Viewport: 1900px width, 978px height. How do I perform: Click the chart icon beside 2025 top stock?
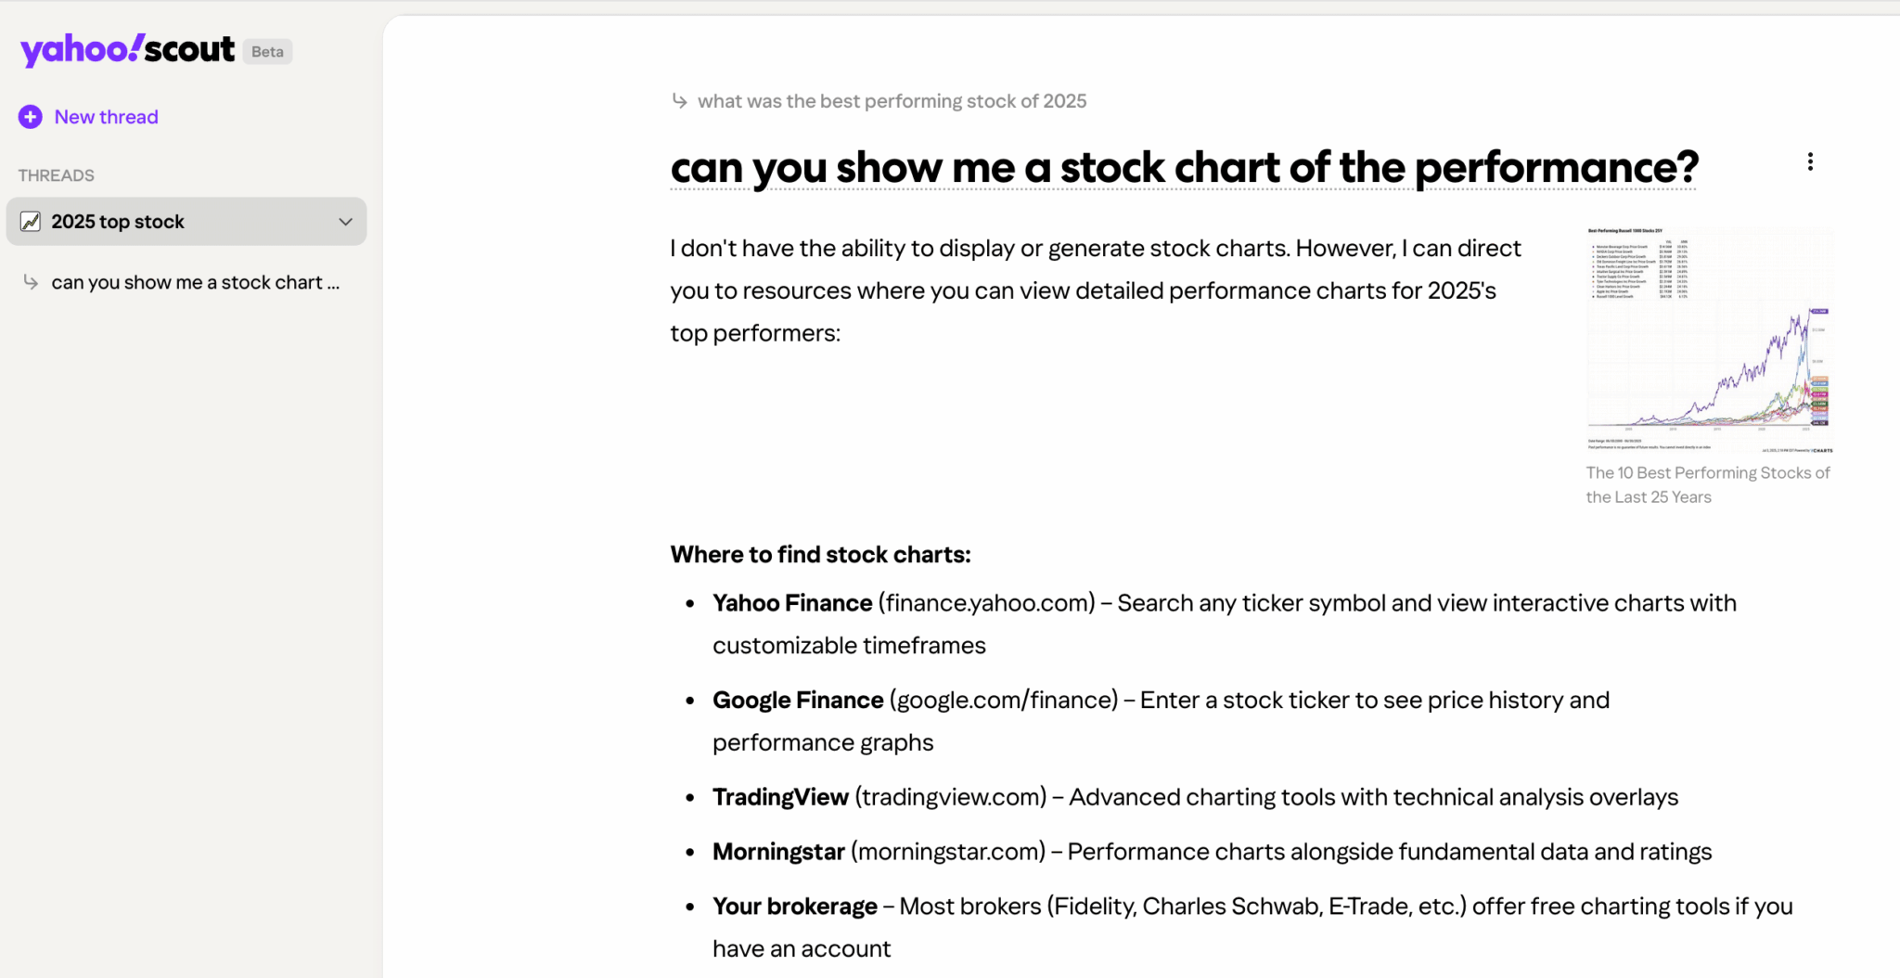pyautogui.click(x=31, y=222)
